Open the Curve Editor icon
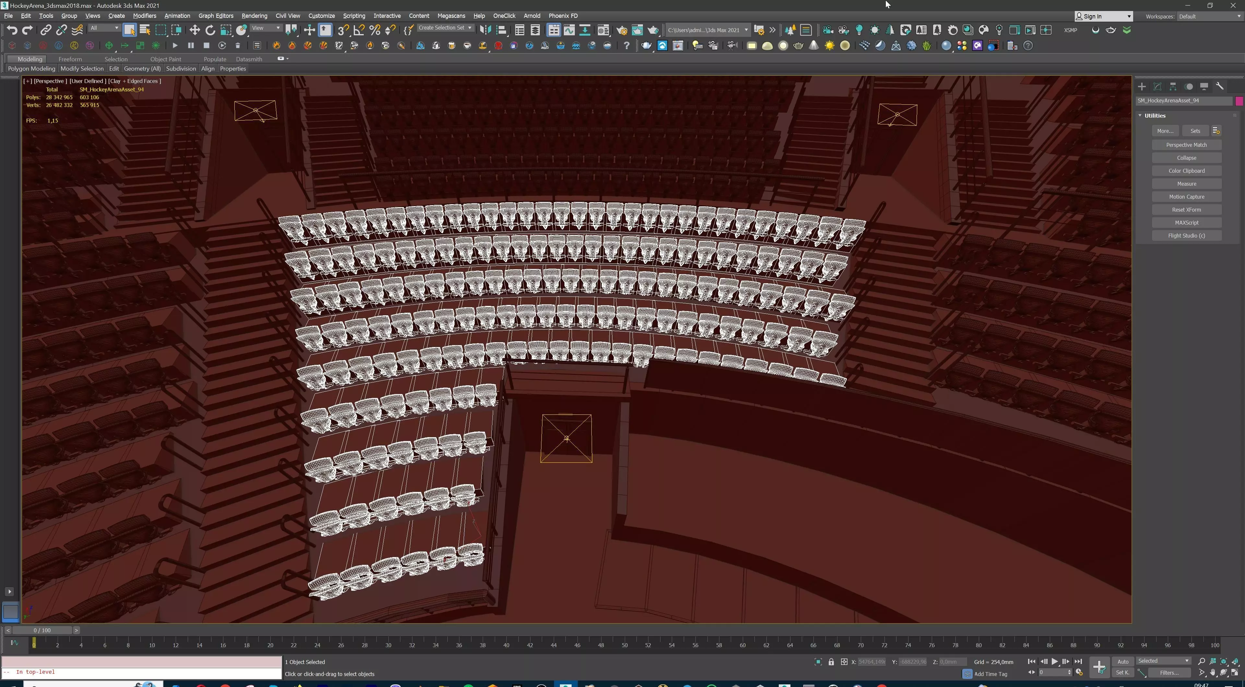Image resolution: width=1245 pixels, height=687 pixels. [569, 30]
